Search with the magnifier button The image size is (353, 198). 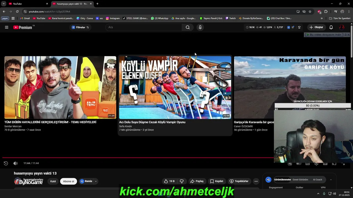pos(188,27)
